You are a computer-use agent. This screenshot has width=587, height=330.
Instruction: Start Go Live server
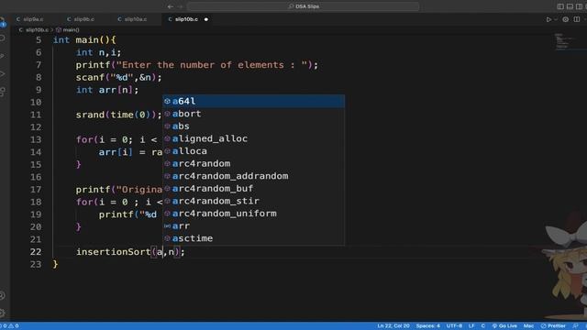click(x=504, y=326)
